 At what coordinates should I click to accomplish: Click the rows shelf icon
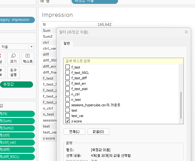[x=42, y=1]
